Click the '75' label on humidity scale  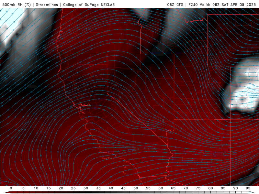pyautogui.click(x=198, y=188)
